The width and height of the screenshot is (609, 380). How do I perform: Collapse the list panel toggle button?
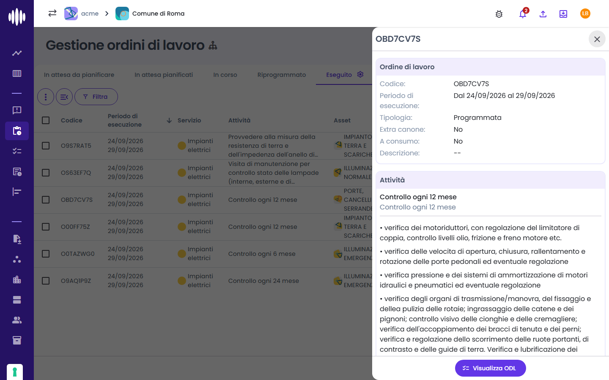pos(64,97)
